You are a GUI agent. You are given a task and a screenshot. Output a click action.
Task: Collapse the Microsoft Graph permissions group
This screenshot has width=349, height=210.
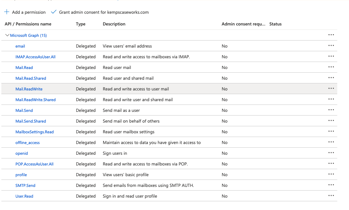click(7, 35)
